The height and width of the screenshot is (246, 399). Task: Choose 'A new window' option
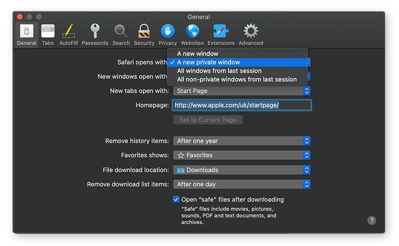click(x=237, y=54)
